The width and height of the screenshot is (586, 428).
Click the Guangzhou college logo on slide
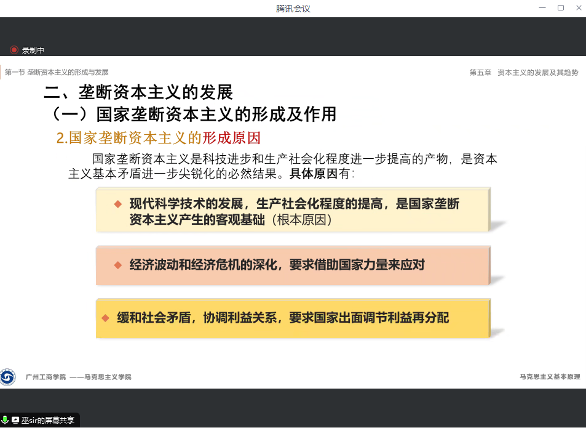click(x=7, y=377)
